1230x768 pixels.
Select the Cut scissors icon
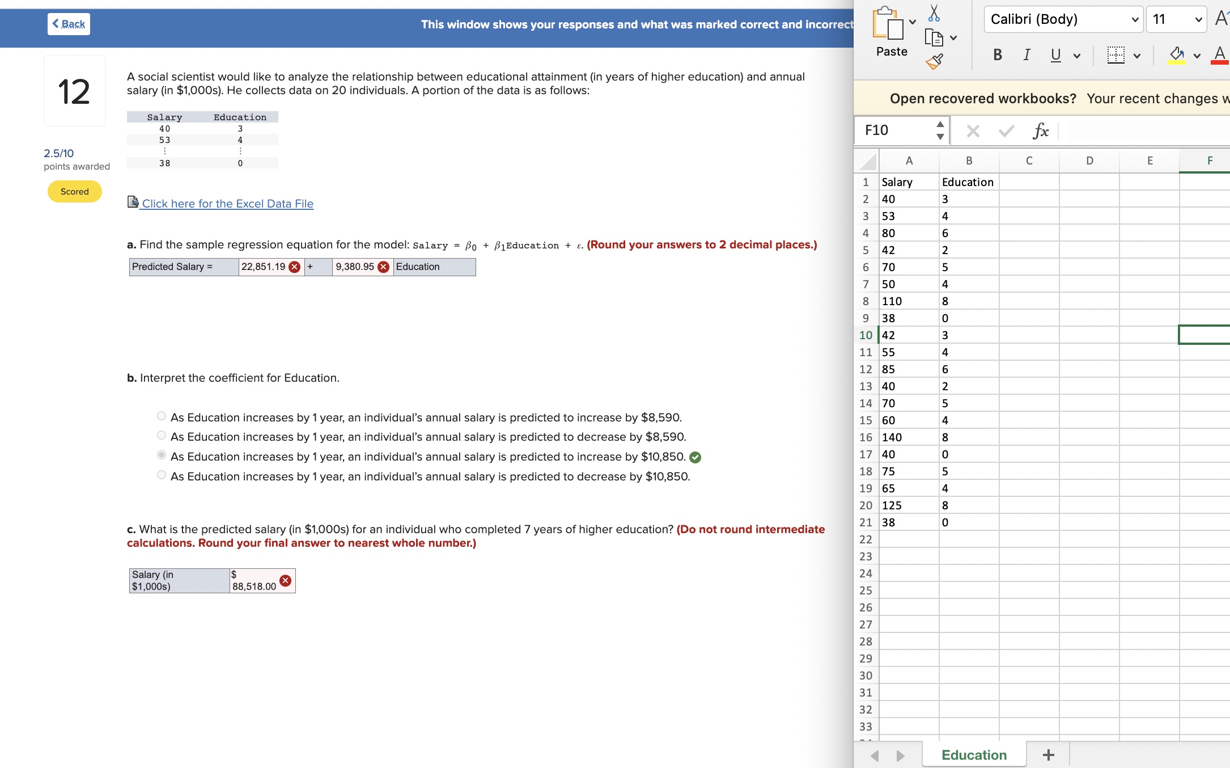(x=934, y=12)
